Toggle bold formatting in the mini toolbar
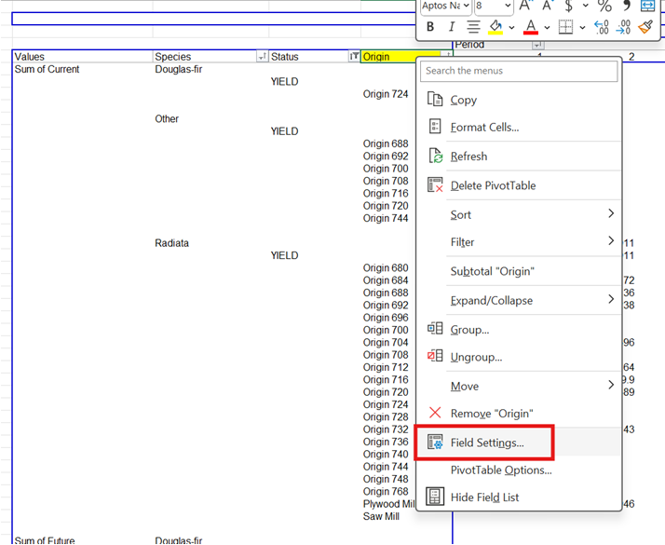 point(430,27)
